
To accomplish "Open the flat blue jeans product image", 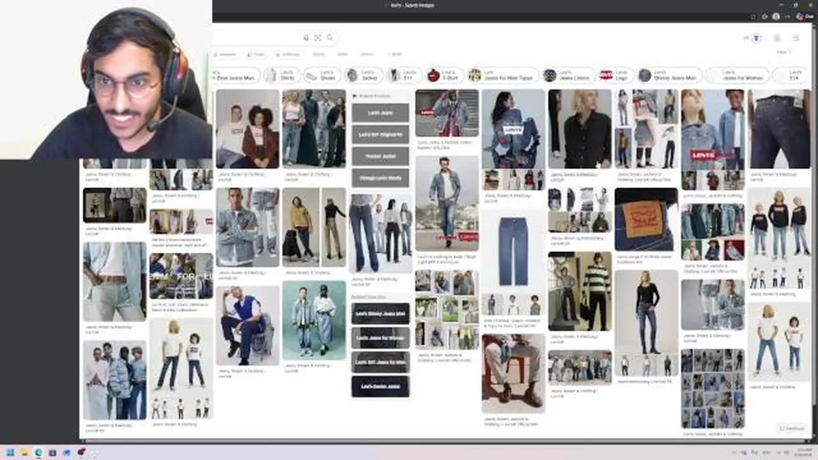I will (513, 251).
